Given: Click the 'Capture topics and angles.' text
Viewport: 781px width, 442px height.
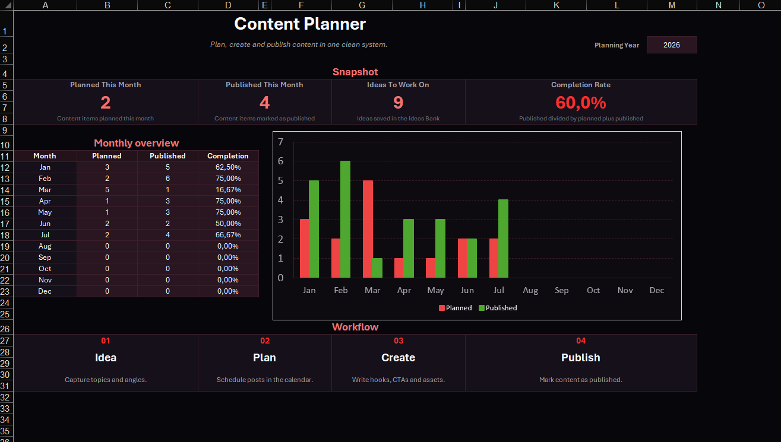Looking at the screenshot, I should coord(106,380).
